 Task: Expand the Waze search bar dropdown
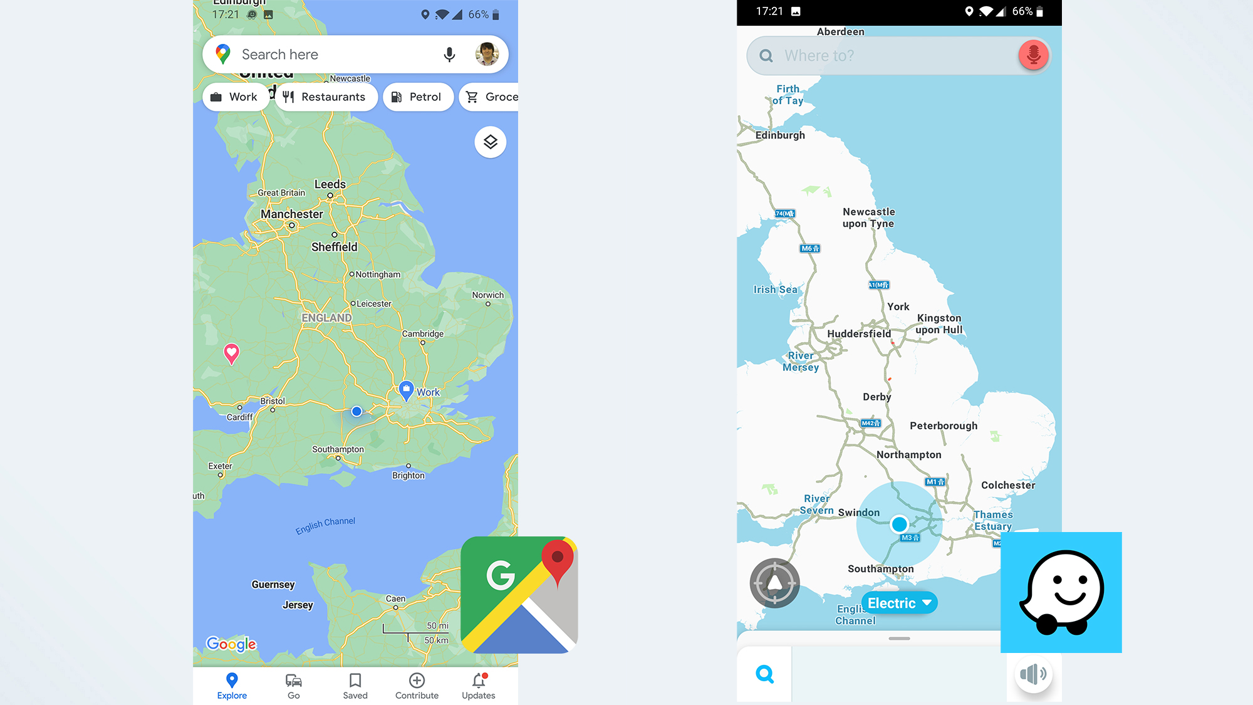898,55
